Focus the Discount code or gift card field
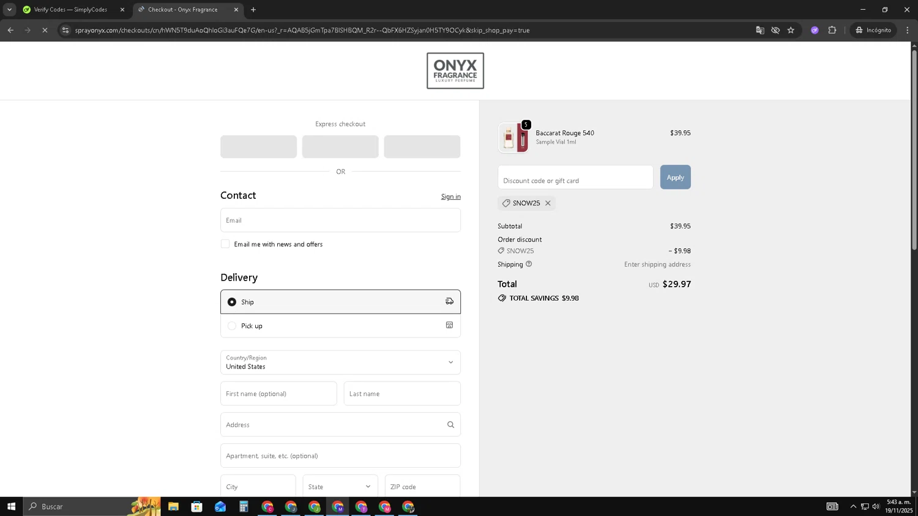Image resolution: width=918 pixels, height=516 pixels. [x=575, y=177]
